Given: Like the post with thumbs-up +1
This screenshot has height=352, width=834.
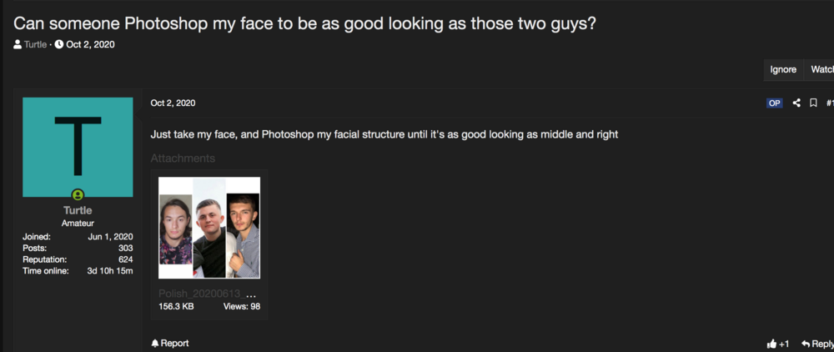Looking at the screenshot, I should click(778, 344).
